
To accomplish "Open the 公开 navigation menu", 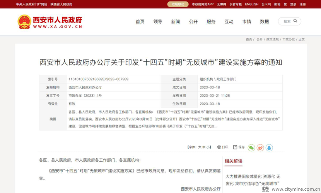I will click(x=193, y=22).
